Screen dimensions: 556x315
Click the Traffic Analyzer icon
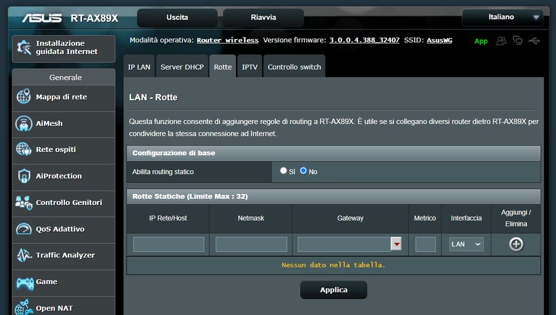(23, 255)
